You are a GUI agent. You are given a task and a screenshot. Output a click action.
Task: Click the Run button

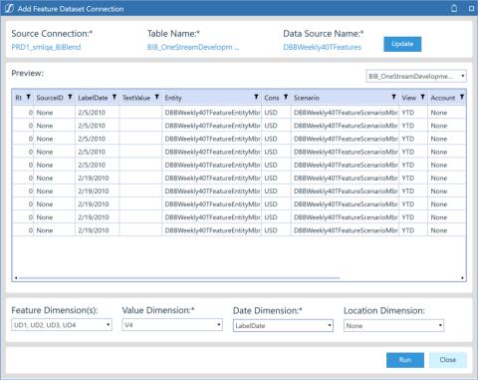click(x=405, y=360)
